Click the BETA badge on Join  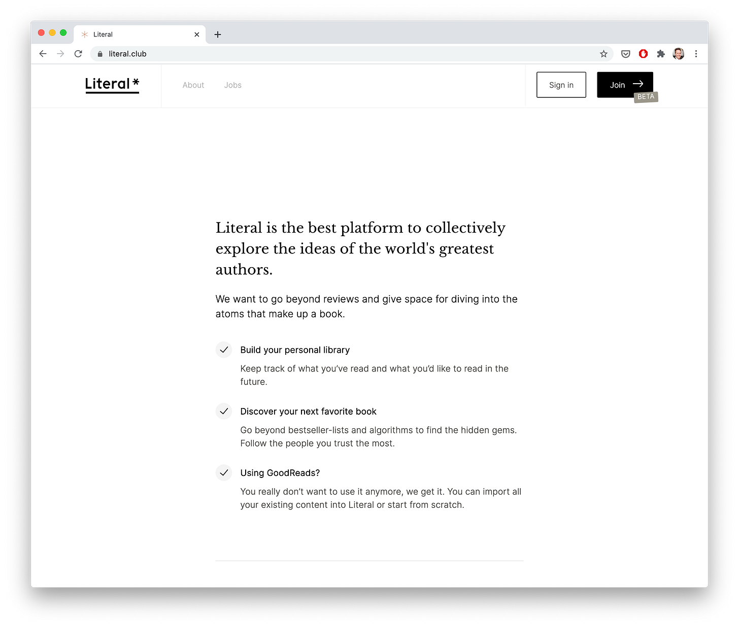[x=646, y=97]
